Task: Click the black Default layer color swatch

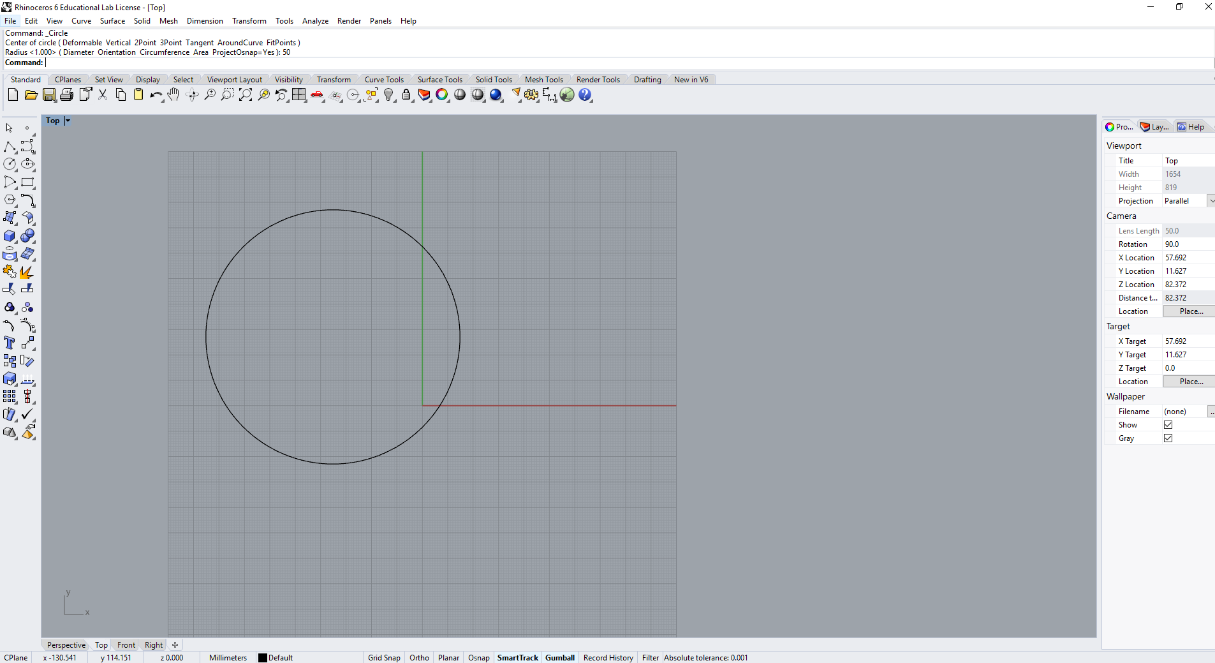Action: point(262,658)
